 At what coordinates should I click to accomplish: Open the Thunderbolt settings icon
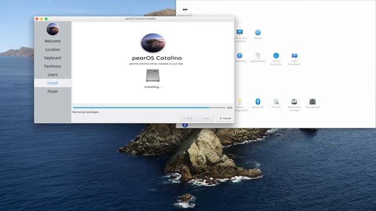[x=313, y=101]
